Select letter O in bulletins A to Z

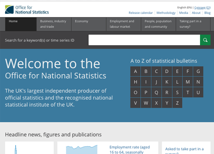135,92
